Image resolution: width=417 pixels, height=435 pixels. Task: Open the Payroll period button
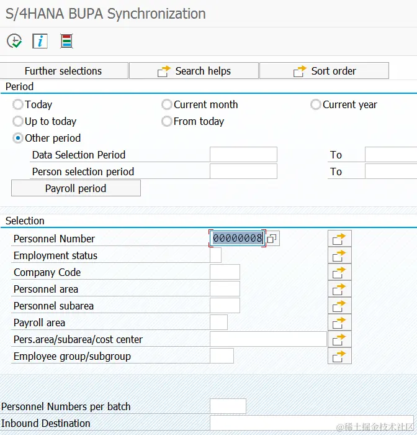(x=76, y=188)
